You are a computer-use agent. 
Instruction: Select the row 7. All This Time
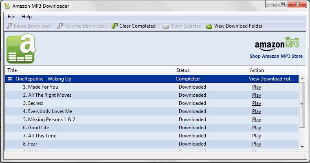152,136
